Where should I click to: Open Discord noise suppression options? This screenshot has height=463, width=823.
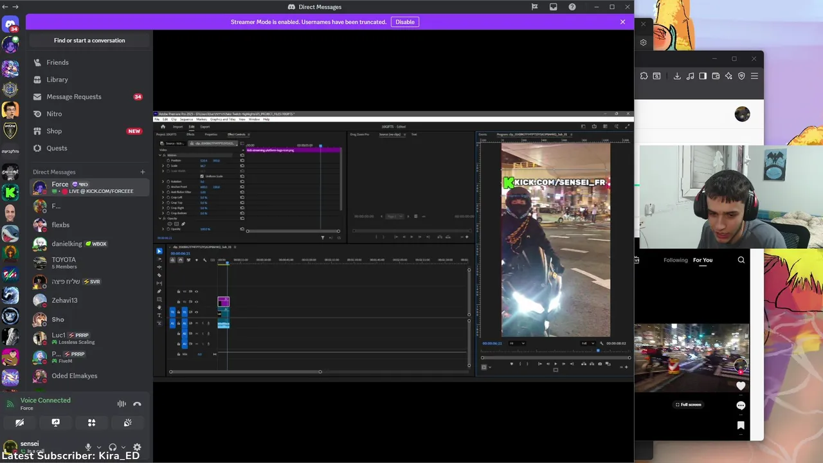(x=122, y=404)
